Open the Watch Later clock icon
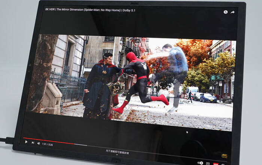262x165 pixels. pyautogui.click(x=226, y=12)
